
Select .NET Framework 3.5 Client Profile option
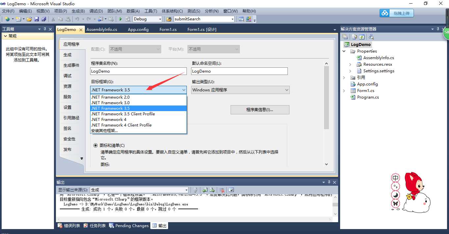coord(138,114)
